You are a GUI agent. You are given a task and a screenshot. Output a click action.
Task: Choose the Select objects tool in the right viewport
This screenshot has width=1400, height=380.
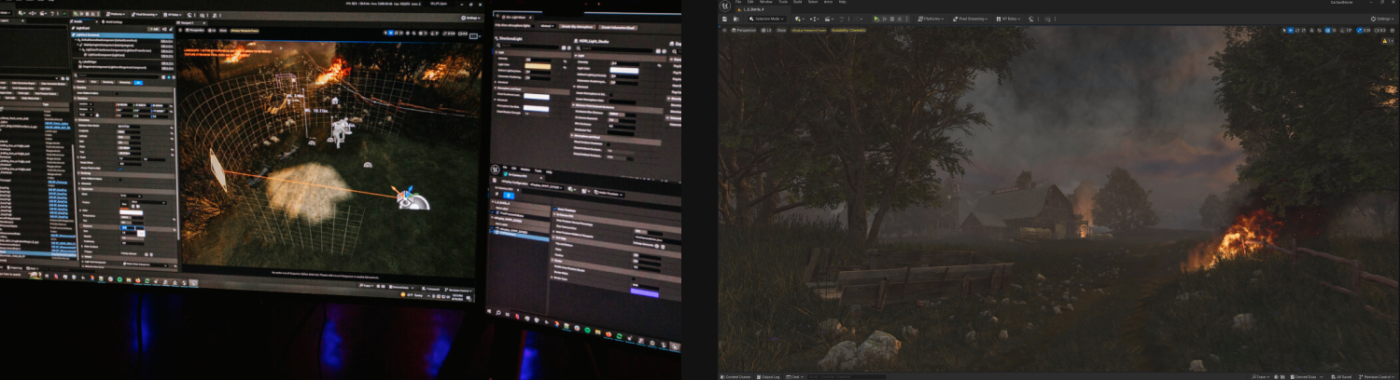click(1284, 30)
